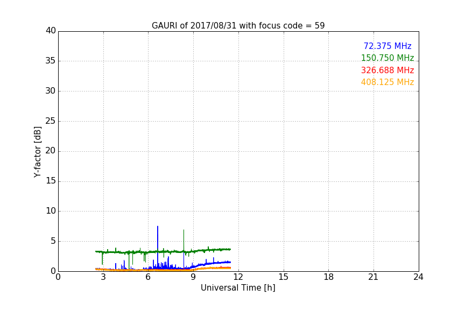
Task: Select the '72.375 MHz' blue legend label
Action: [x=387, y=46]
